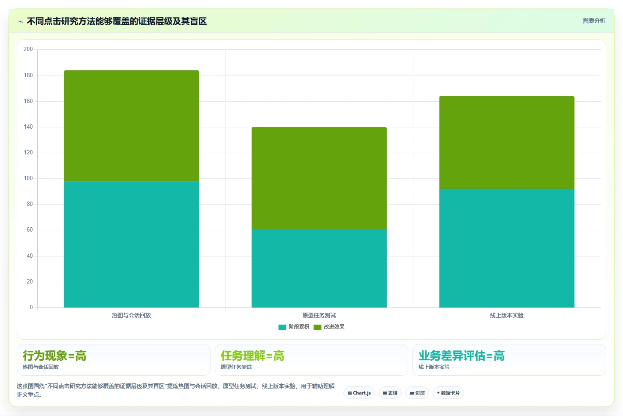The width and height of the screenshot is (623, 416).
Task: Click the 表格 tag
Action: tap(390, 393)
